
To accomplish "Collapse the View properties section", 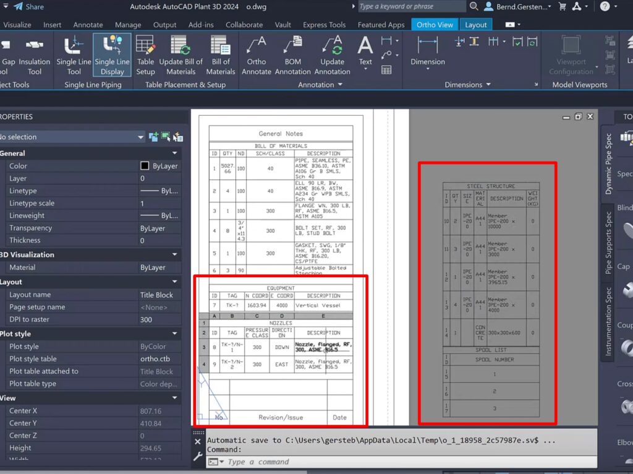I will [x=174, y=398].
